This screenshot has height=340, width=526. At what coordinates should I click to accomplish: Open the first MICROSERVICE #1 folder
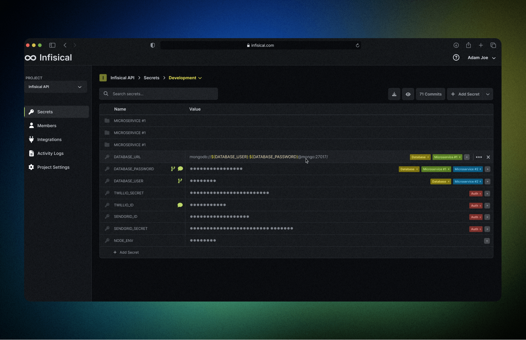point(296,121)
